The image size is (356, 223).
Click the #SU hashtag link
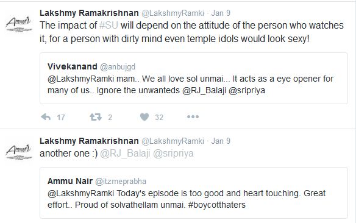click(x=109, y=25)
